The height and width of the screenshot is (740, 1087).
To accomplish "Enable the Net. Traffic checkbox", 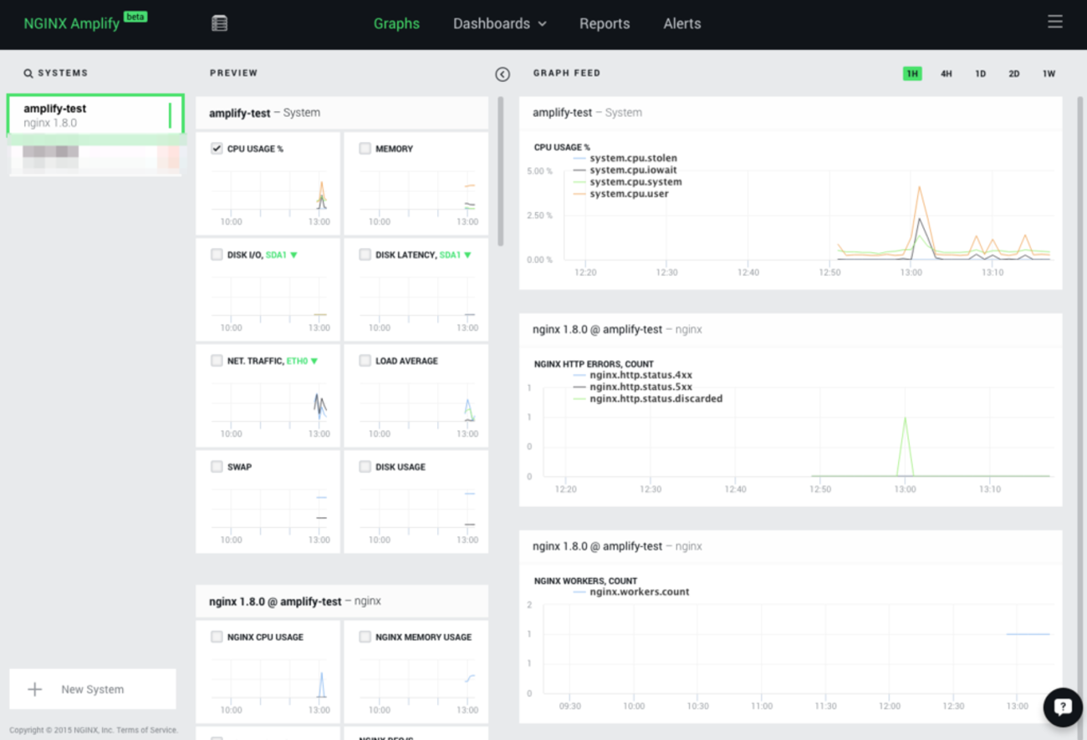I will click(x=217, y=361).
